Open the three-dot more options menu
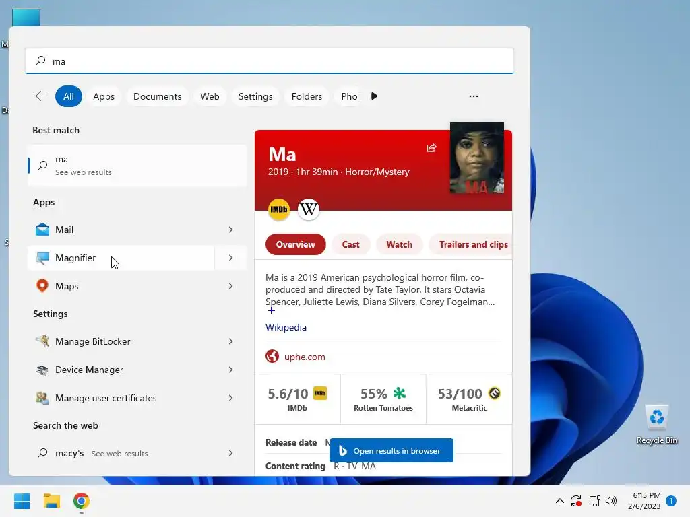690x517 pixels. click(x=474, y=96)
